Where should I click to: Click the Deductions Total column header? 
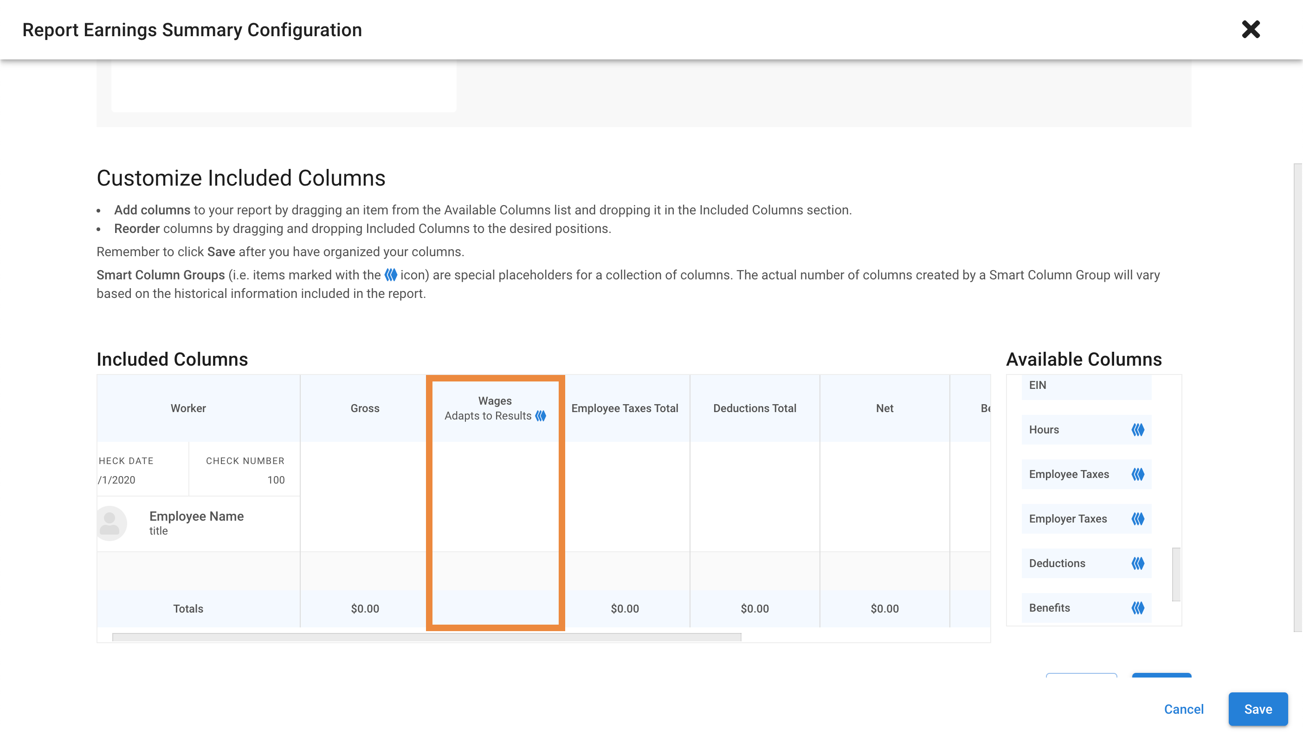pos(754,408)
